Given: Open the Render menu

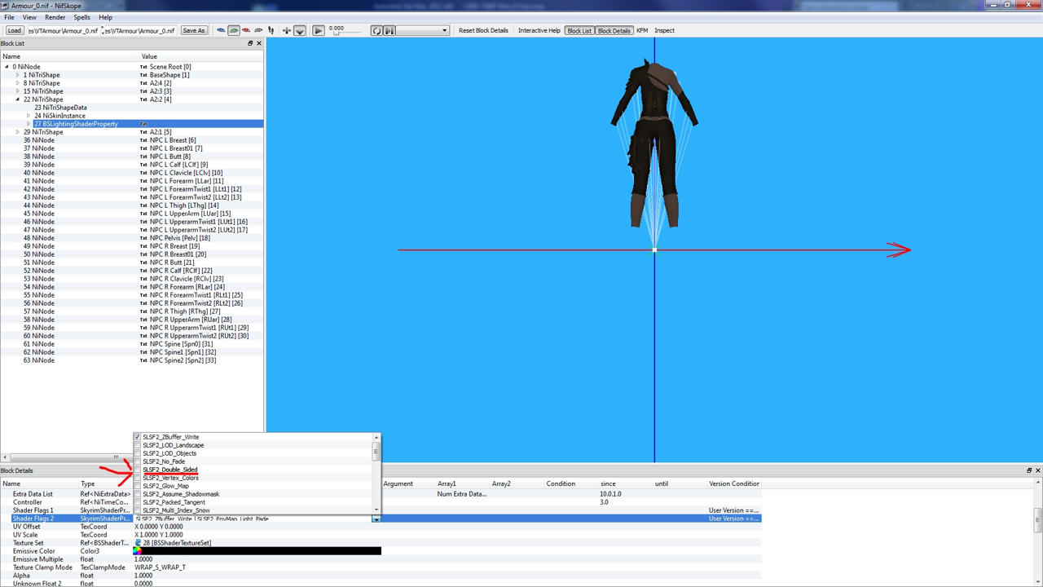Looking at the screenshot, I should 55,17.
